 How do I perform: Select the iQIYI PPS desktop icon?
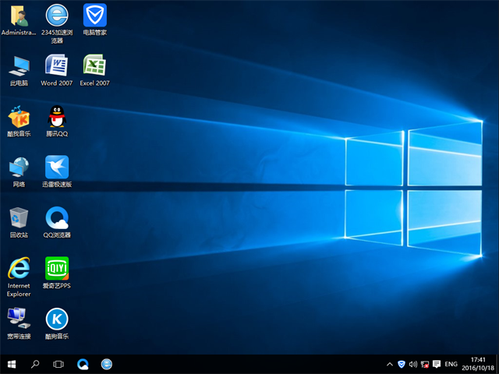56,269
